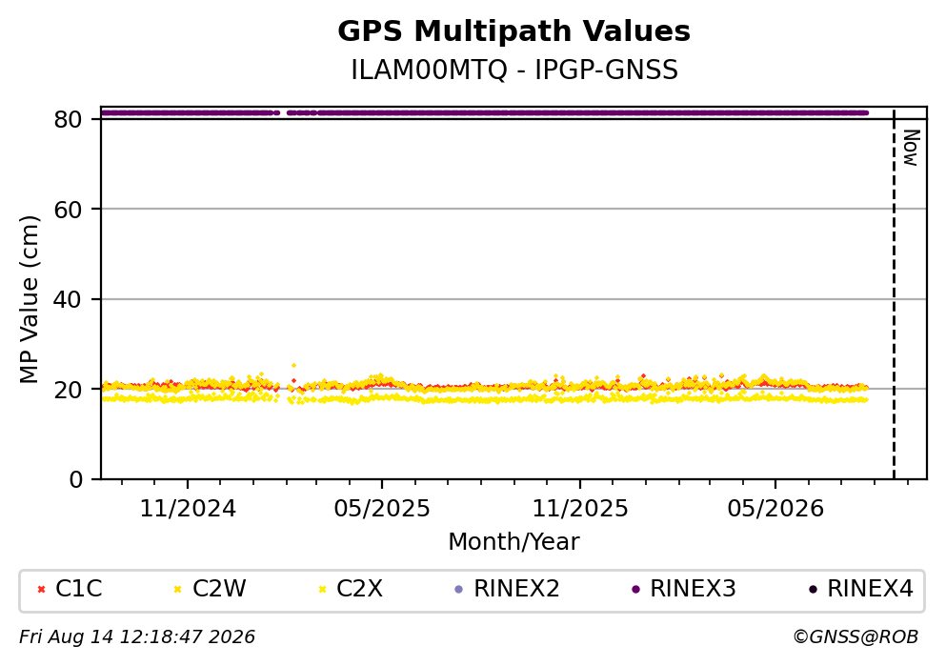Screen dimensions: 946x666
Task: Click the ILAM00MTQ - IPGP-GNSS subtitle
Action: click(514, 70)
